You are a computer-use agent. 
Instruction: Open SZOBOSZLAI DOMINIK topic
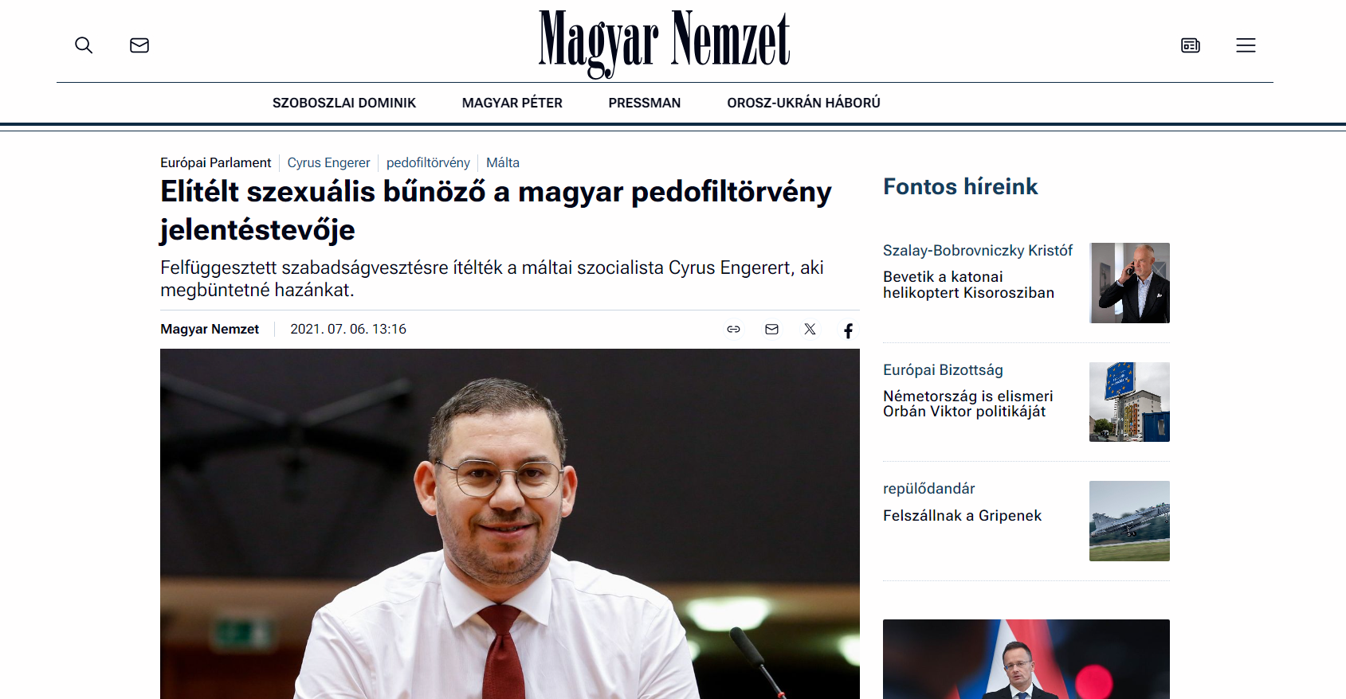(x=344, y=103)
